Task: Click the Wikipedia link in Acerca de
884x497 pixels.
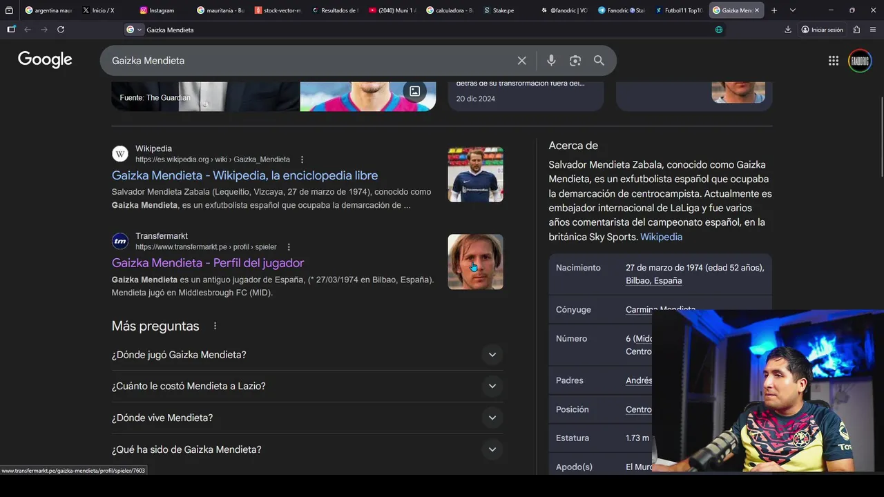Action: (661, 237)
